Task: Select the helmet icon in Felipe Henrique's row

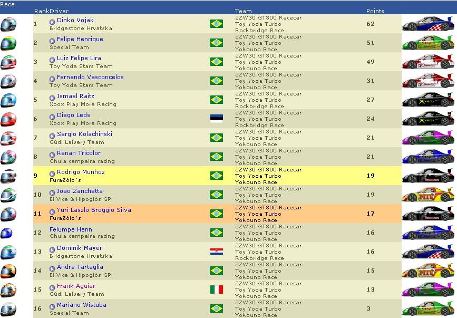Action: (x=8, y=43)
